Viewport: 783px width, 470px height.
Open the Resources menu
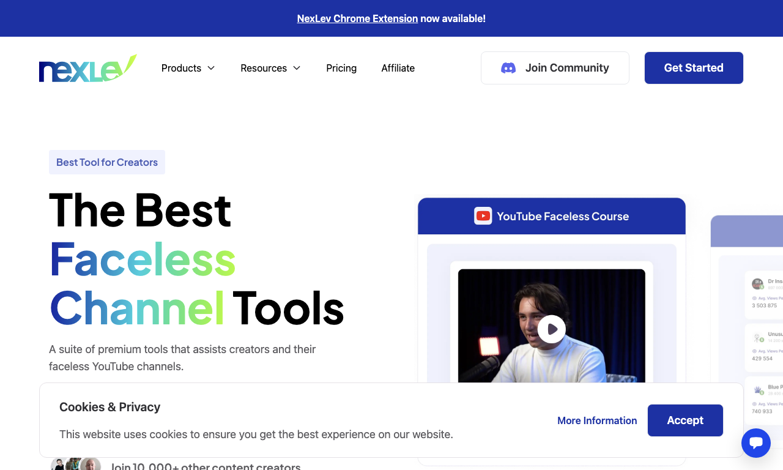(x=271, y=68)
